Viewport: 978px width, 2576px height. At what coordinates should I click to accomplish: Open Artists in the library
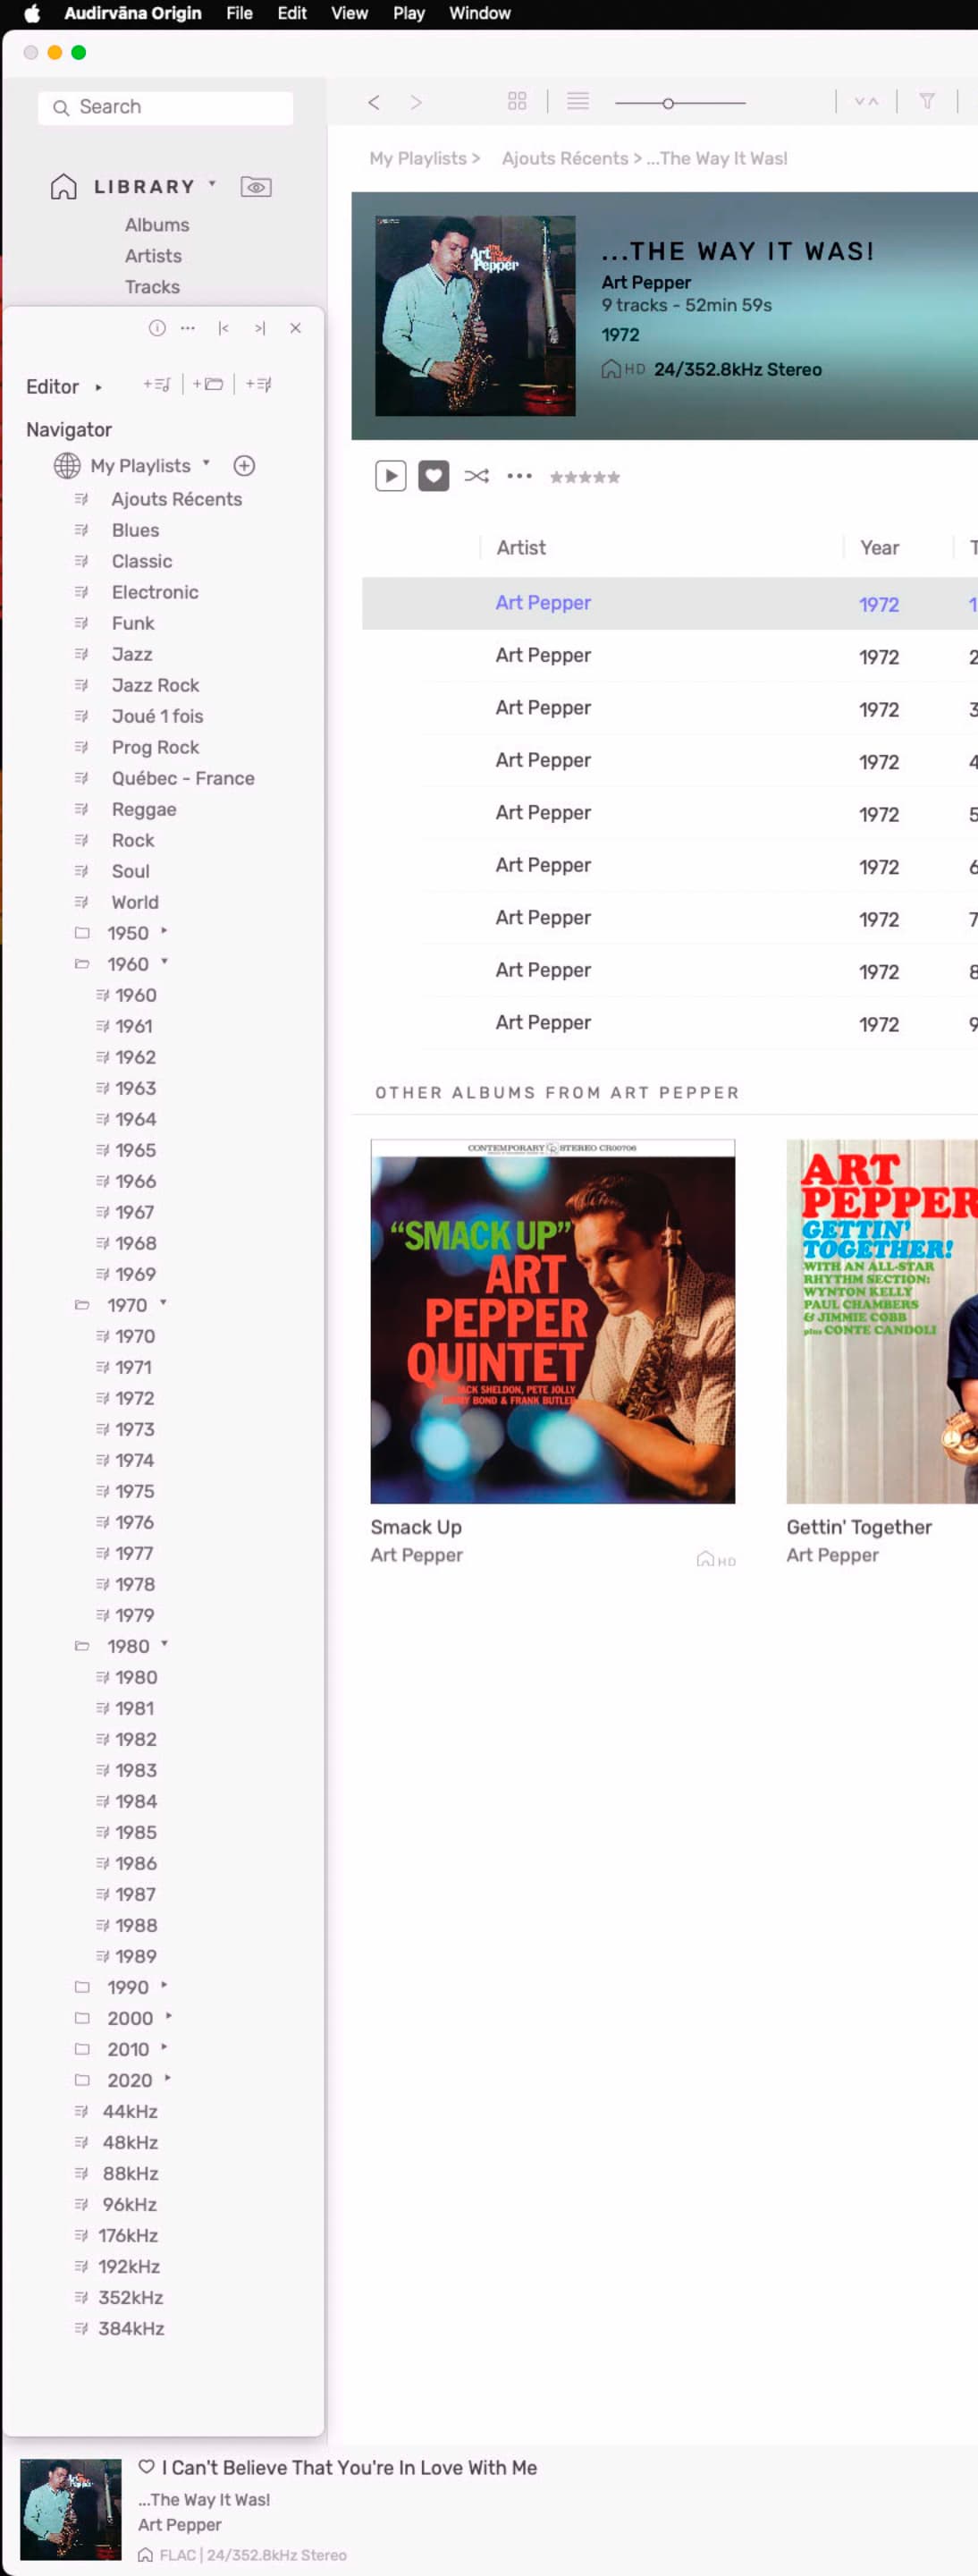pos(153,256)
